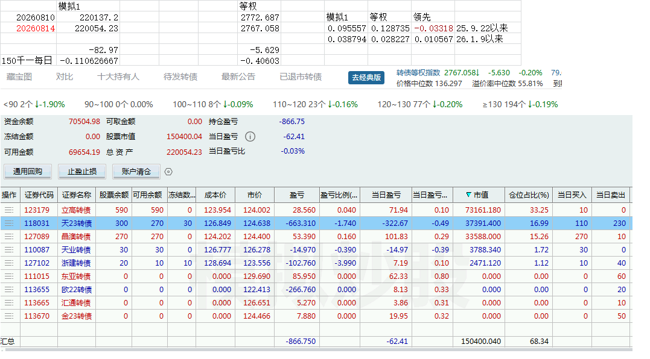Sort by 当日买入 column header
650x359 pixels.
572,195
